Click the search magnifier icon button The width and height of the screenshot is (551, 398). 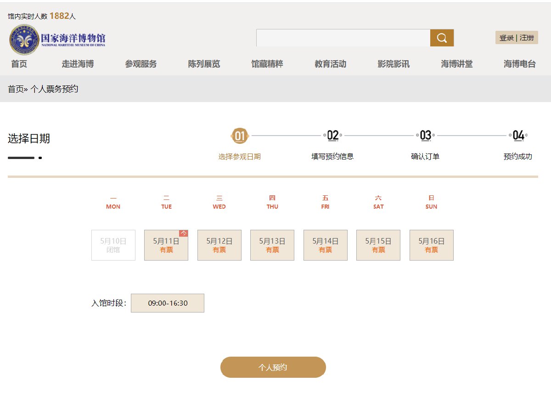pyautogui.click(x=442, y=38)
